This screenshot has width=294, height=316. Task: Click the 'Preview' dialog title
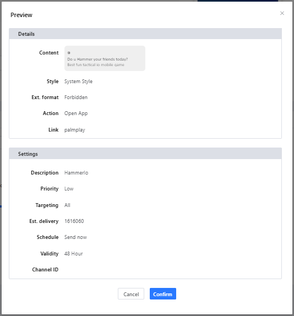[21, 15]
